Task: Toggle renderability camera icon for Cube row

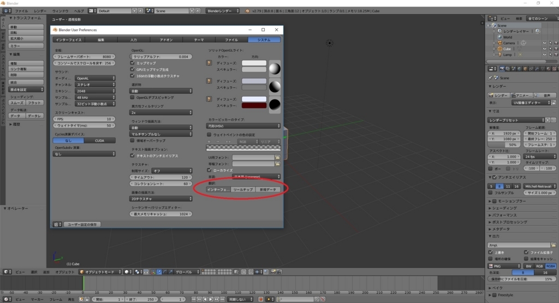Action: pos(556,49)
